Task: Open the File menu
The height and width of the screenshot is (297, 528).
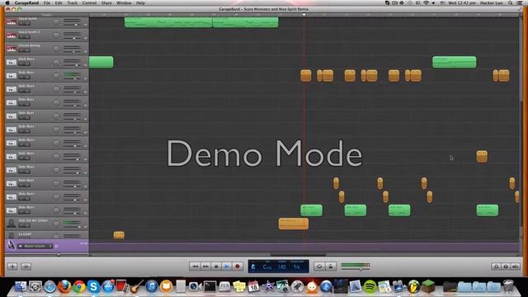Action: click(x=47, y=2)
